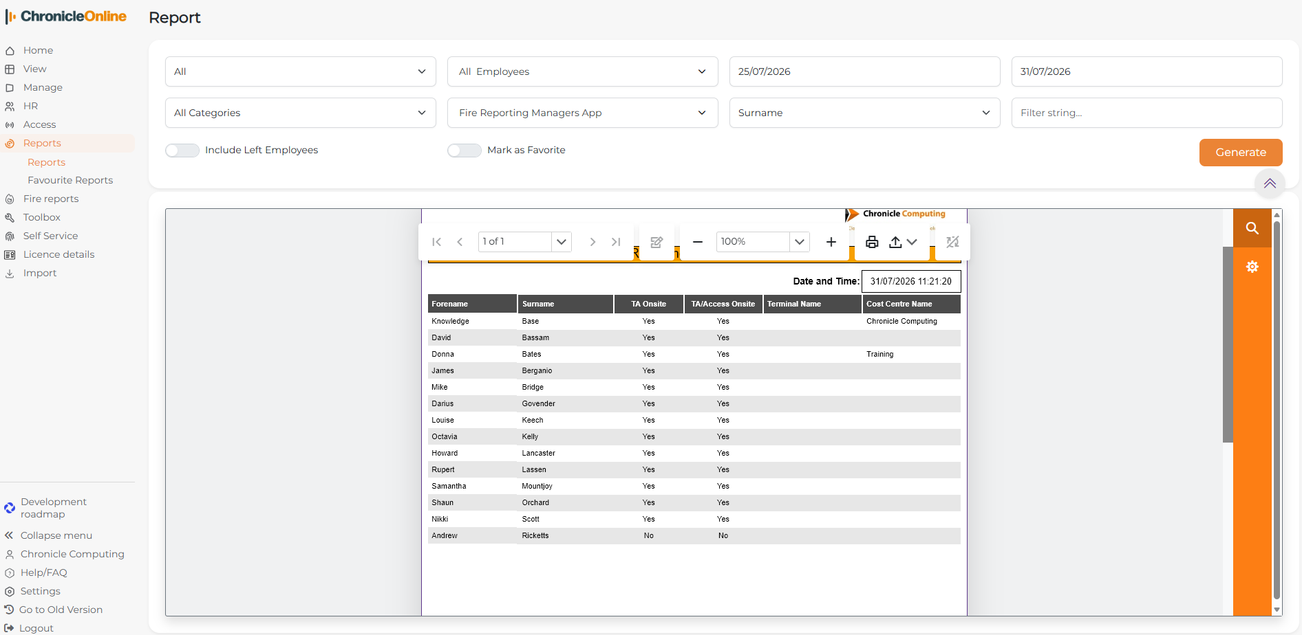
Task: Open the export options in the report toolbar
Action: point(903,242)
